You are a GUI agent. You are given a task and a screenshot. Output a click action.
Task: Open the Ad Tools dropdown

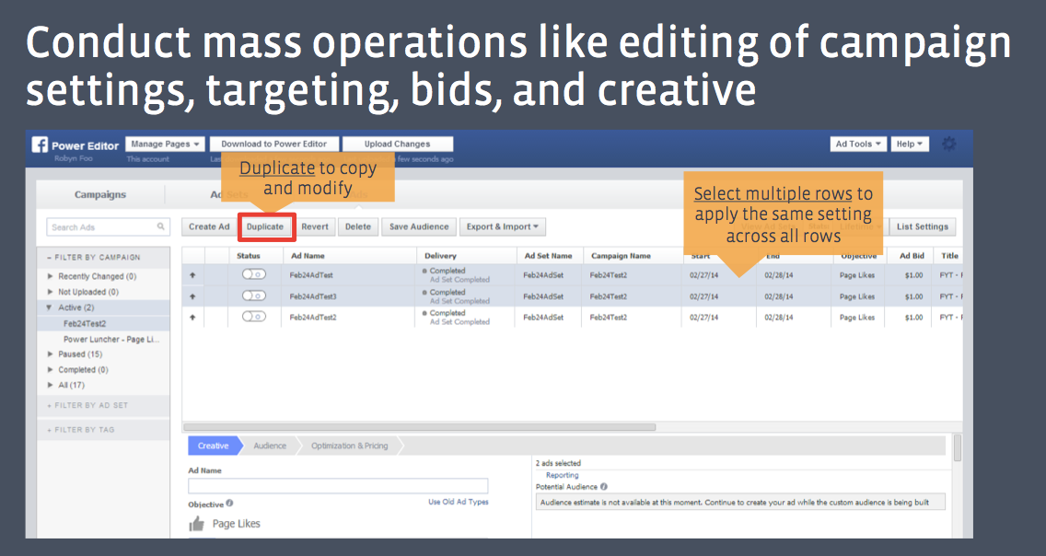point(858,144)
